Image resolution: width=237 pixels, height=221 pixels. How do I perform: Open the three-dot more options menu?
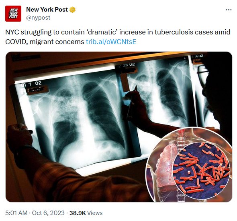(229, 10)
